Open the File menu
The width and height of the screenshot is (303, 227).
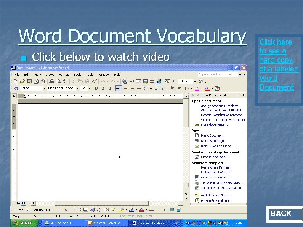point(17,74)
